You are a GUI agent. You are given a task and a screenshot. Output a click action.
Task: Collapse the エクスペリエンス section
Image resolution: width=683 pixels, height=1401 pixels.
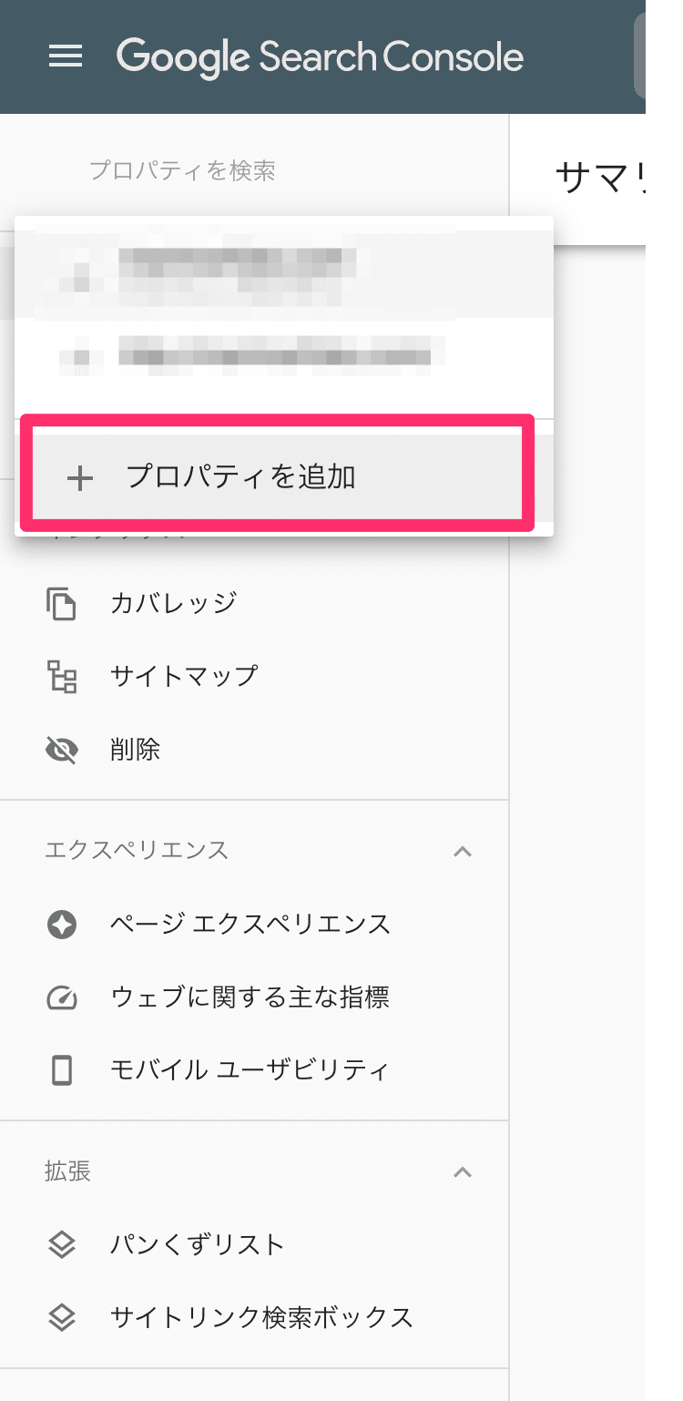click(x=463, y=852)
